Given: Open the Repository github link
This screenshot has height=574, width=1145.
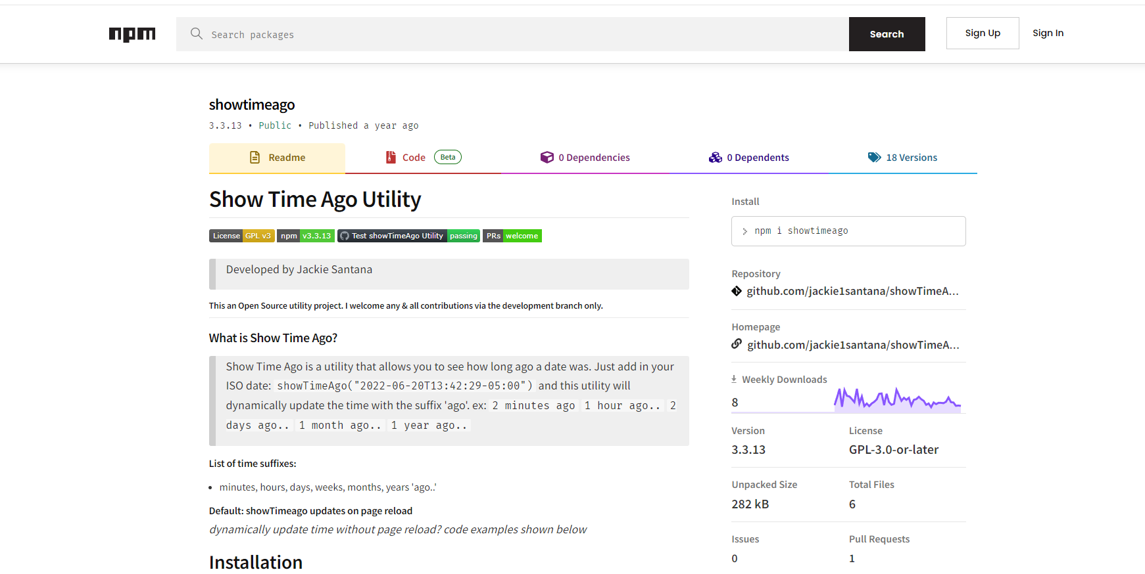Looking at the screenshot, I should [852, 291].
